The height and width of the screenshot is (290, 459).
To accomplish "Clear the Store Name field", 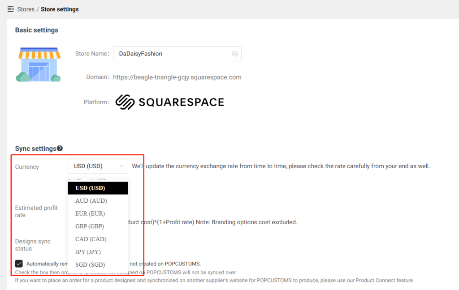I will click(x=235, y=54).
